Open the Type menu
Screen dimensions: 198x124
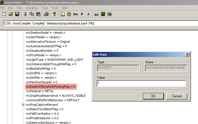pyautogui.click(x=44, y=8)
